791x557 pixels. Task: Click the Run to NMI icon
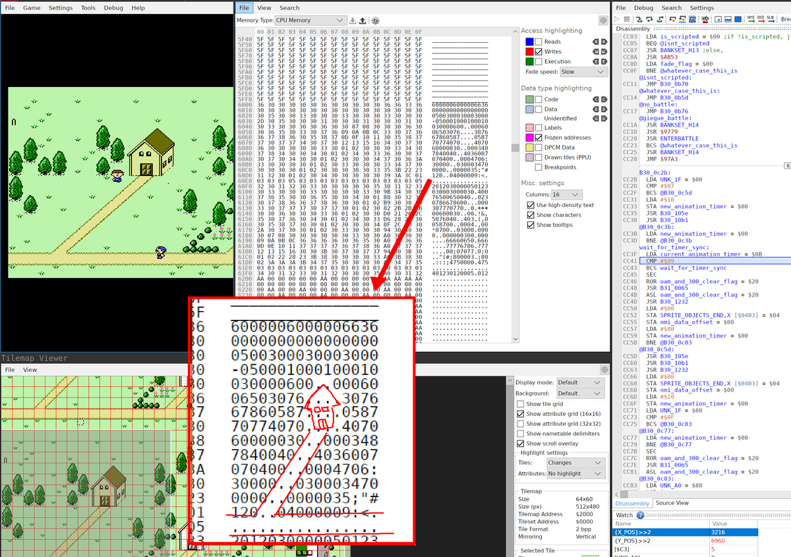pos(751,19)
